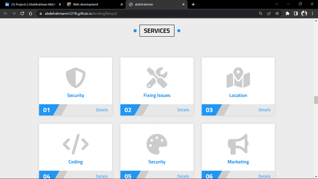Open Details link for Security card 01

[x=102, y=110]
